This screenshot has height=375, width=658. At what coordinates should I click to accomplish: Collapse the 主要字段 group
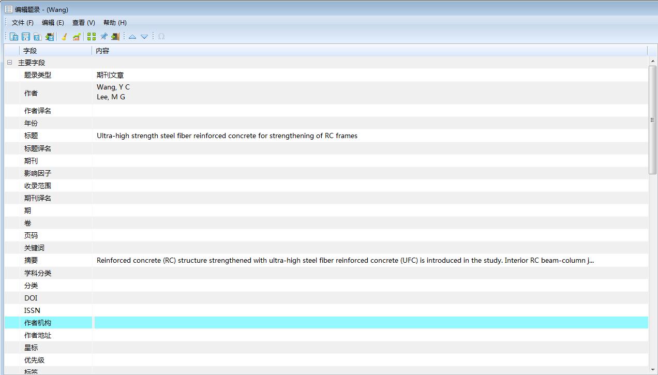coord(9,63)
